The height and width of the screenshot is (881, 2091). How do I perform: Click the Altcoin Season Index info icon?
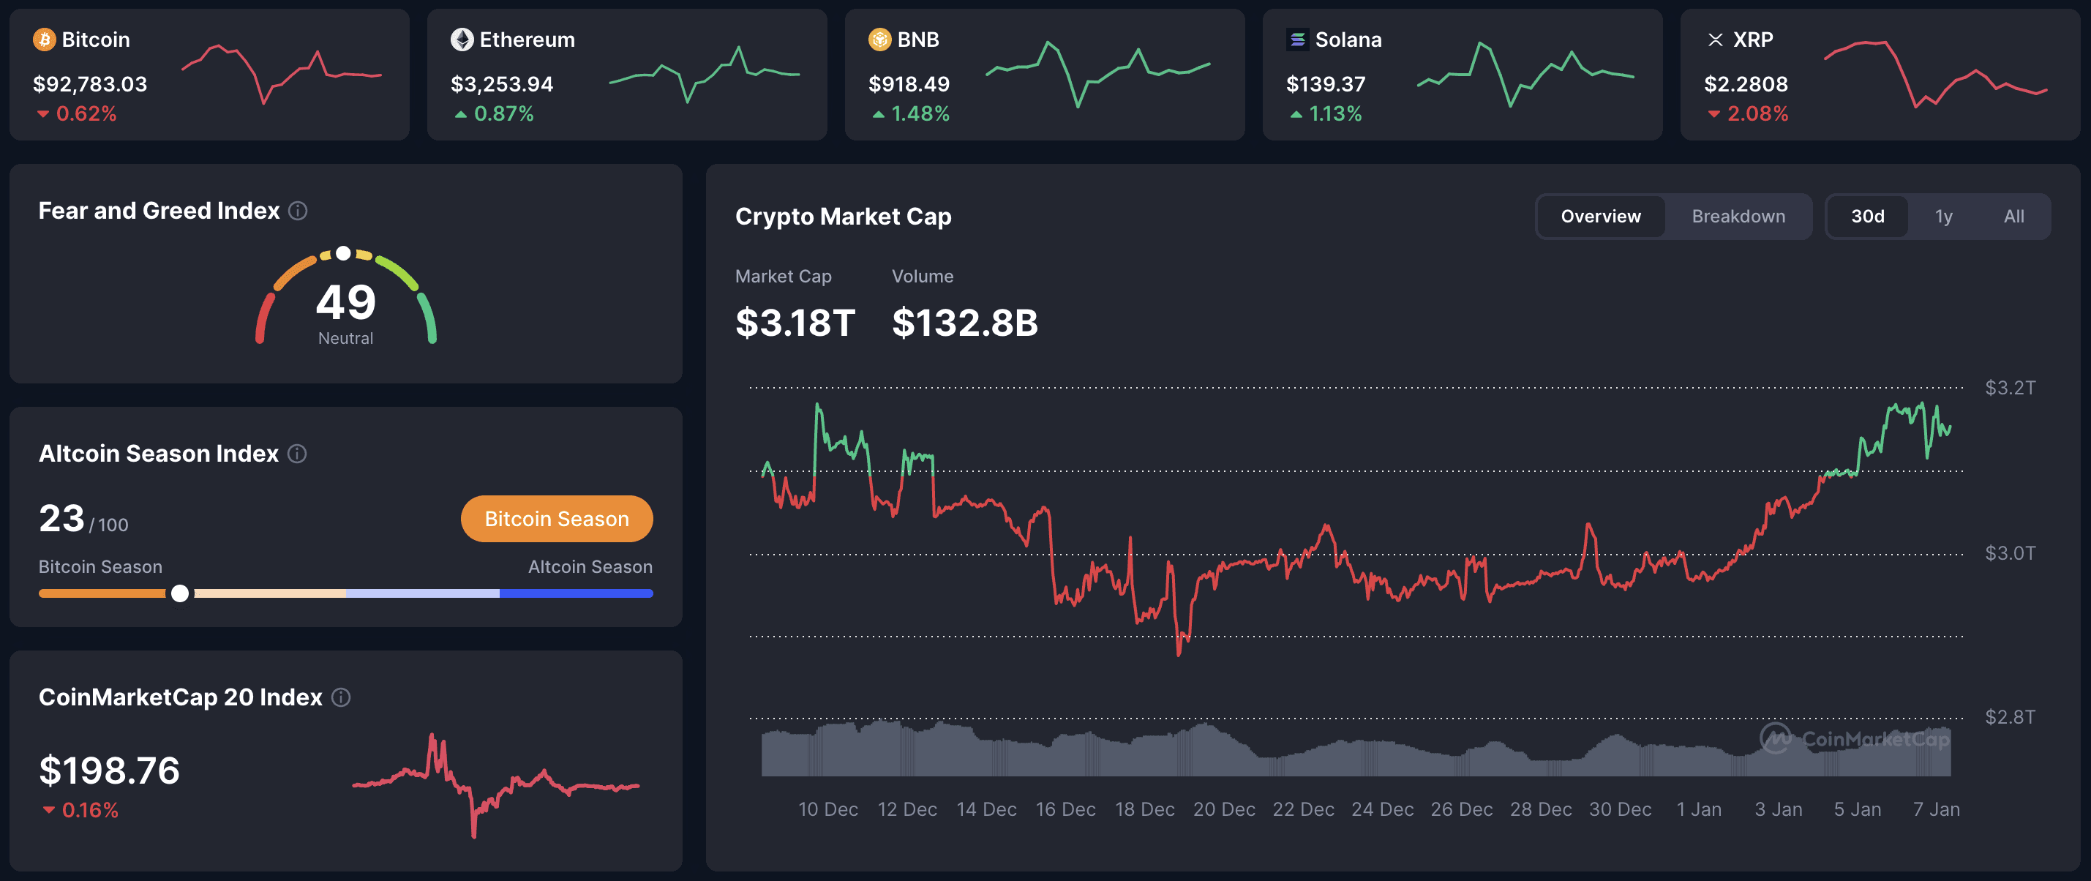[296, 454]
